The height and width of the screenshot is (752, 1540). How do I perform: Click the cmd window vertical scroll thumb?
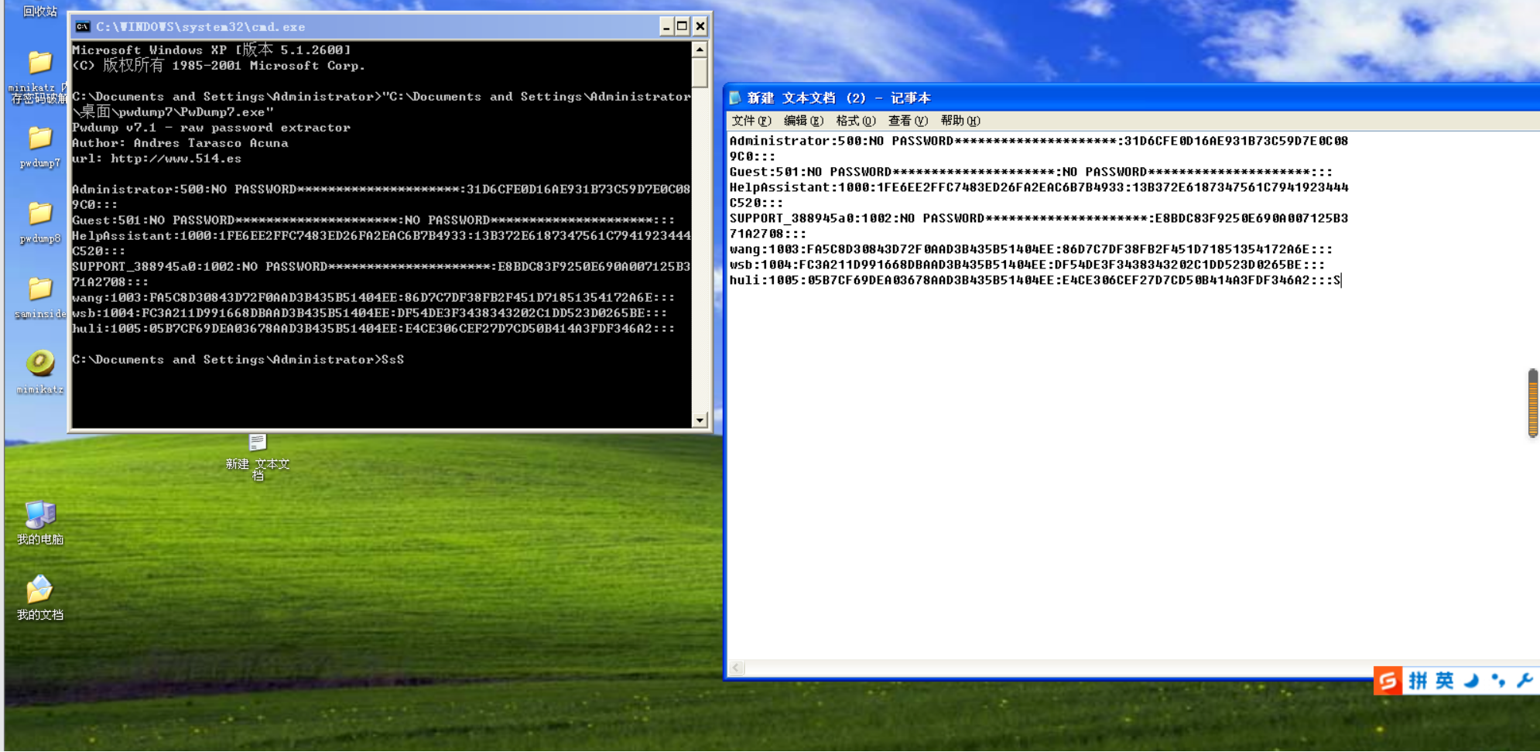(x=700, y=73)
